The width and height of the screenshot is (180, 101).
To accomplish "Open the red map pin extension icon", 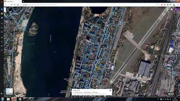I will (165, 5).
